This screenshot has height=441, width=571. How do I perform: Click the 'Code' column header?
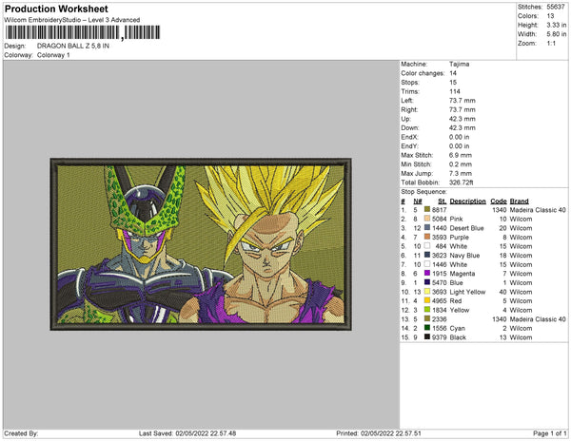point(499,201)
